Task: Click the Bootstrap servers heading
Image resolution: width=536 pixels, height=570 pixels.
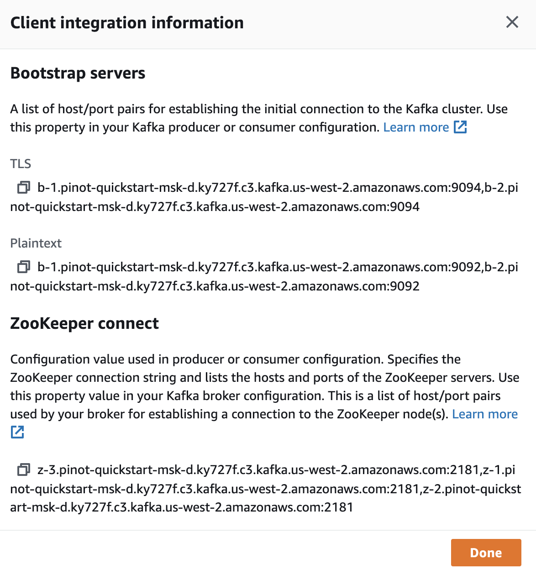Action: click(x=78, y=73)
